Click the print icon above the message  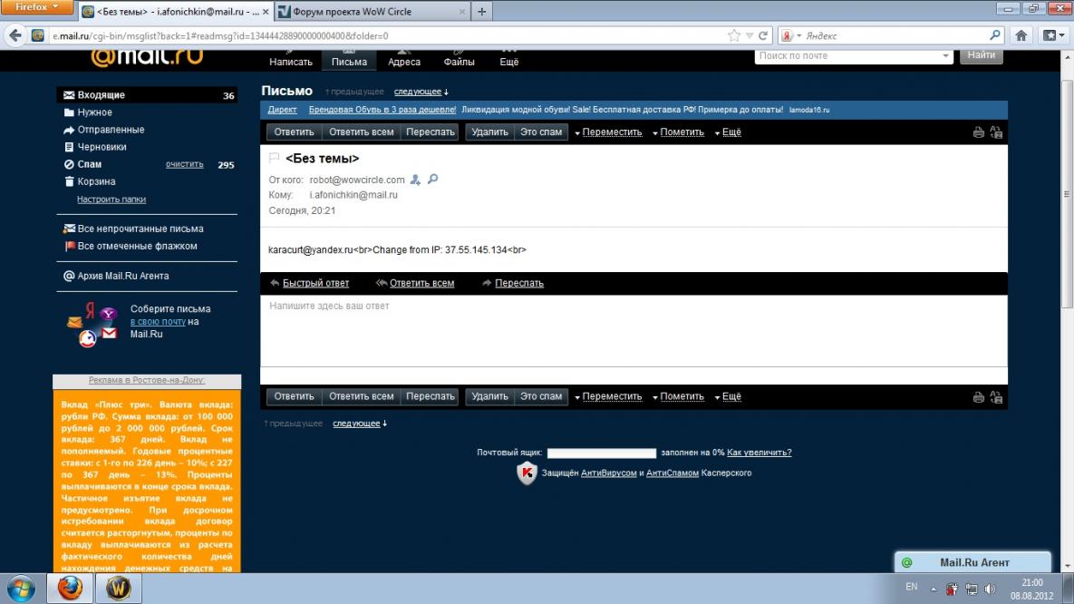click(978, 132)
